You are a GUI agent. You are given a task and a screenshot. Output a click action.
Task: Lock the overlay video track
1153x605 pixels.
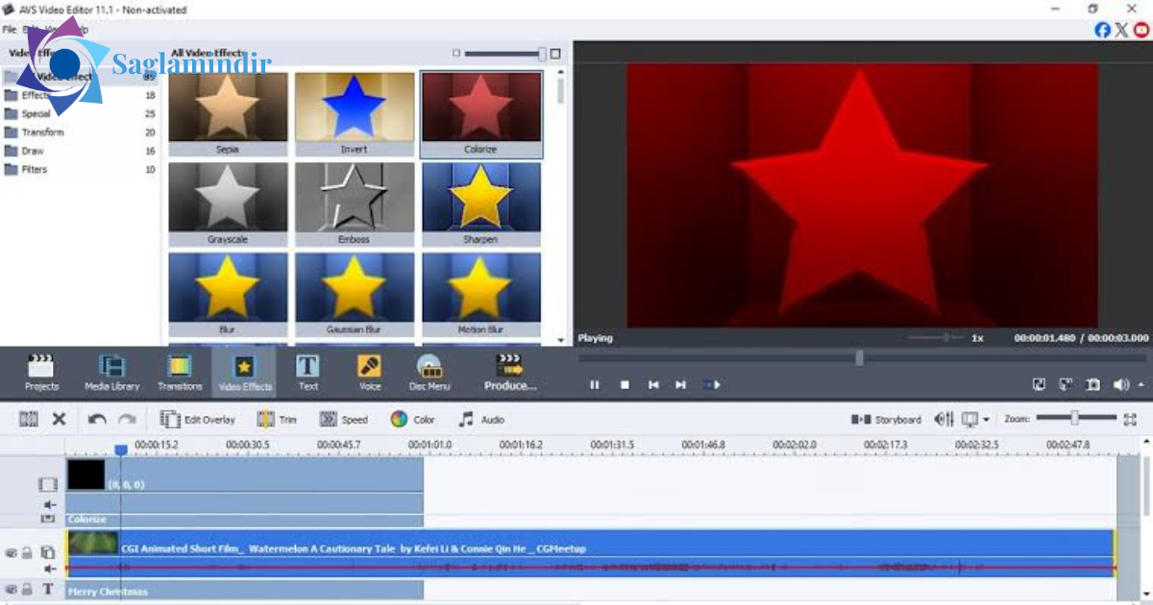click(27, 553)
